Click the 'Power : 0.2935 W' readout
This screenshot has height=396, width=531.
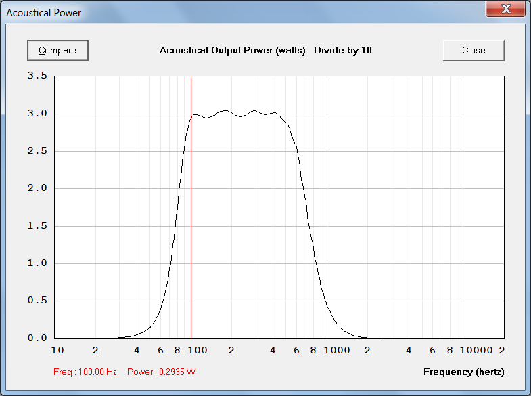162,372
